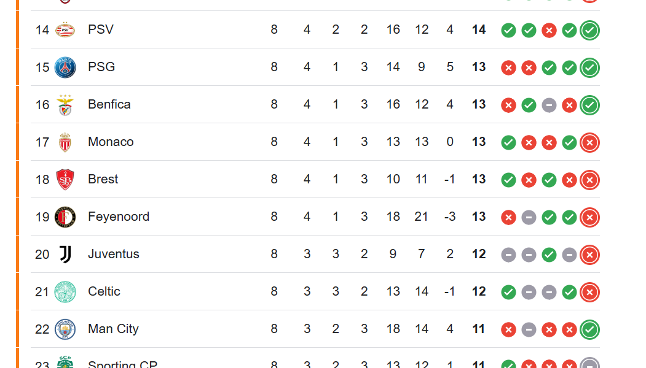646x368 pixels.
Task: Open the PSV team link
Action: [x=101, y=29]
